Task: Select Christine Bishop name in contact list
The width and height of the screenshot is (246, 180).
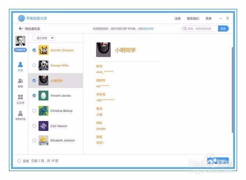Action: point(62,111)
